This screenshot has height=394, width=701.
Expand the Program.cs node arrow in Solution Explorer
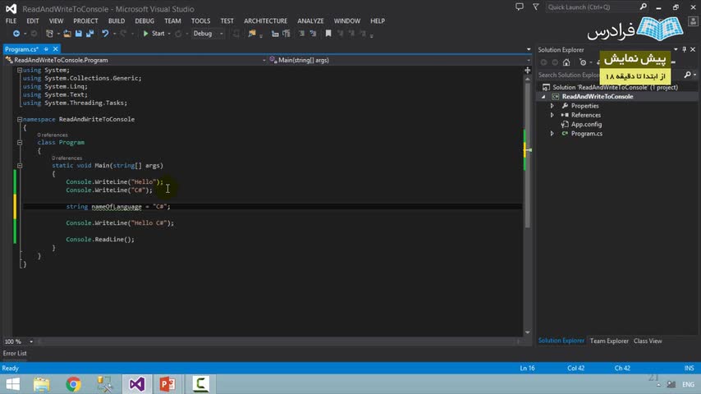click(552, 134)
